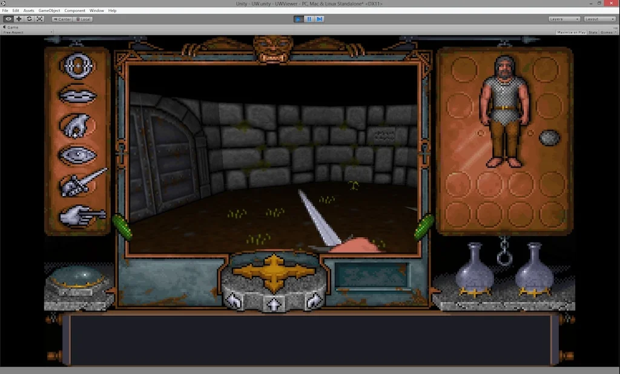
Task: Click the golden compass on the stone pedestal
Action: [x=274, y=272]
